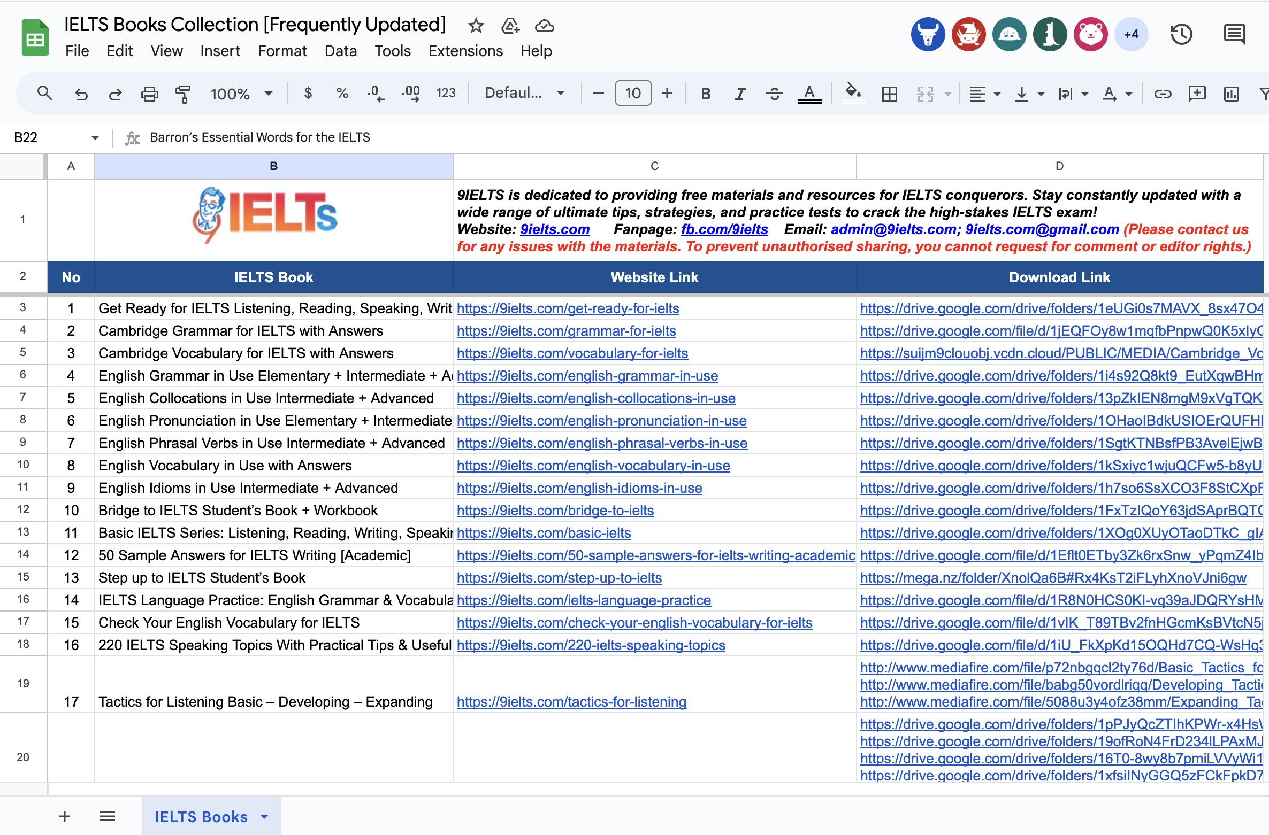Open the text wrapping dropdown
Screen dimensions: 1269x835
[x=1073, y=94]
